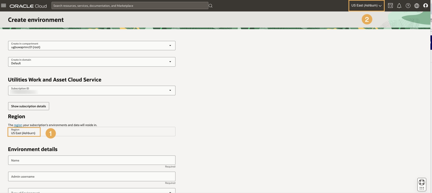Open the Subscription ID dropdown
This screenshot has height=193, width=432.
click(92, 90)
